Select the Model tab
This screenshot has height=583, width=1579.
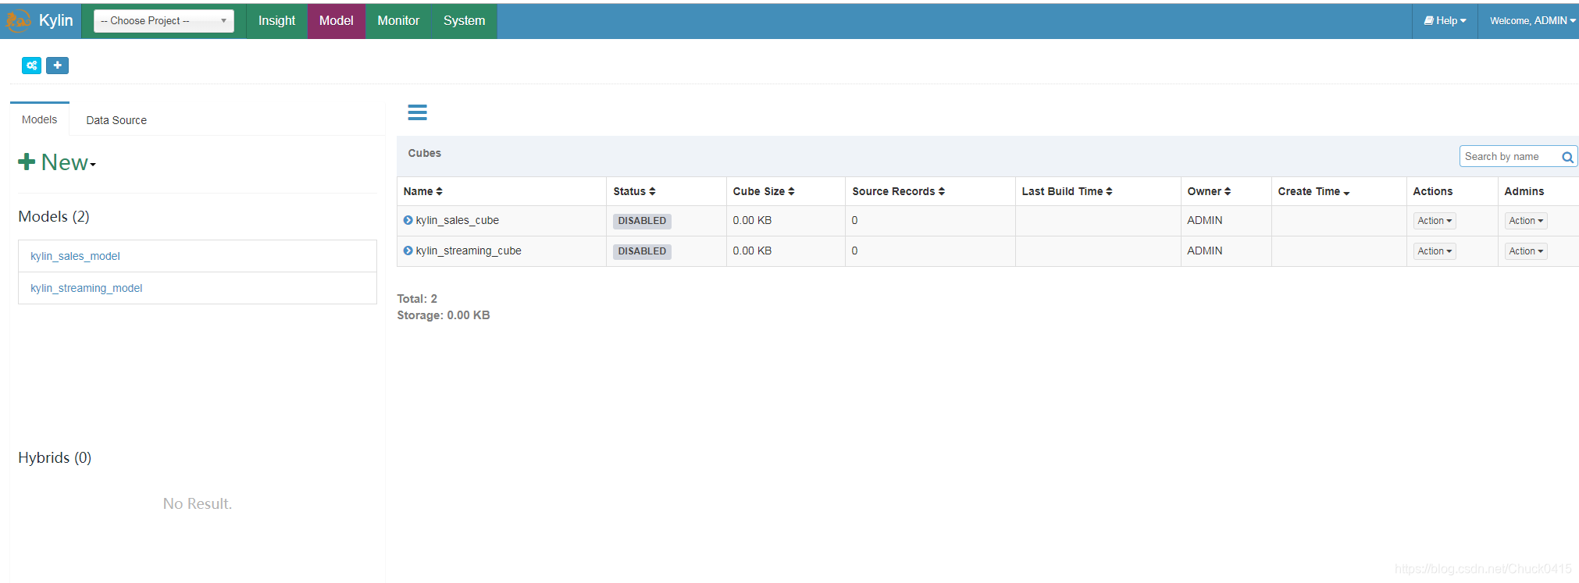336,20
